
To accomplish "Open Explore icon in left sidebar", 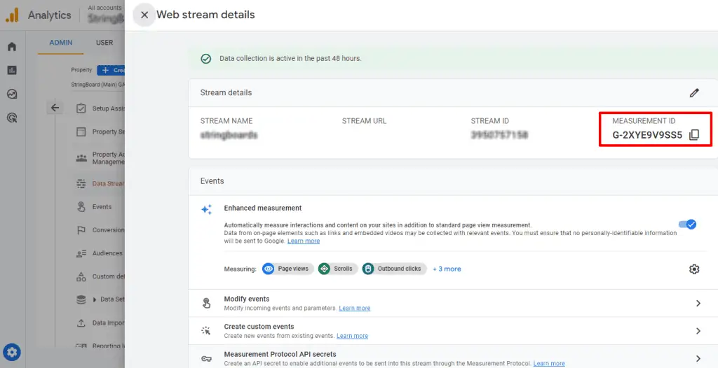I will [x=12, y=94].
